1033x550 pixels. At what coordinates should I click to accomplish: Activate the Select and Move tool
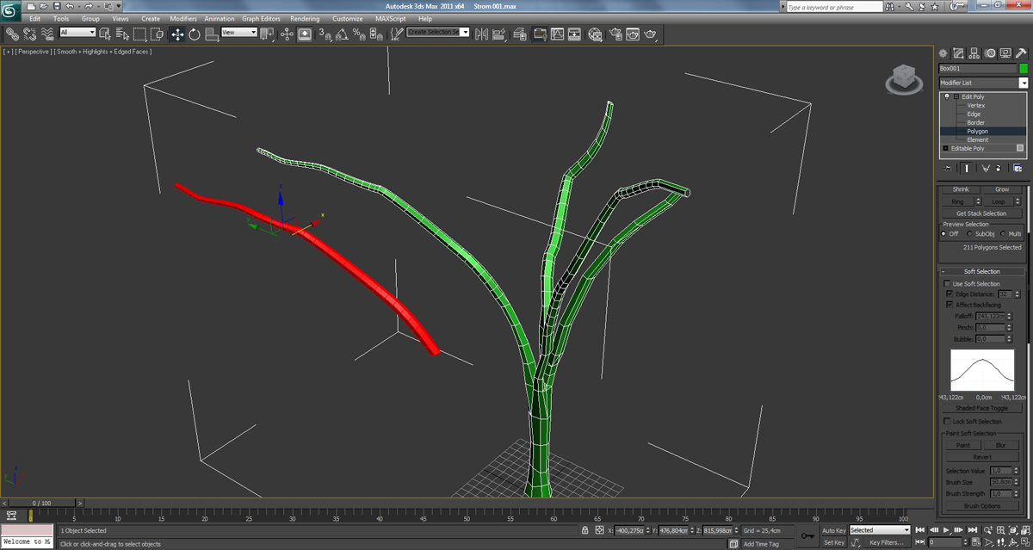[177, 34]
